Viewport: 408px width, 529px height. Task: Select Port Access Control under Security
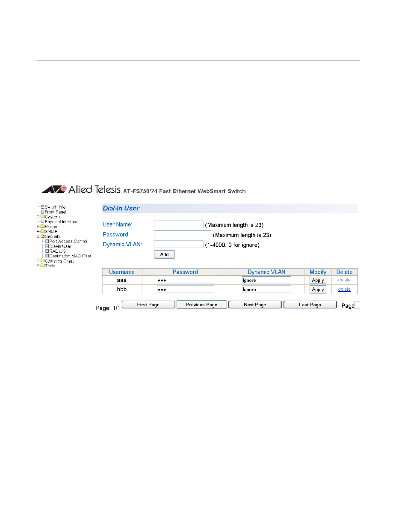click(x=68, y=242)
